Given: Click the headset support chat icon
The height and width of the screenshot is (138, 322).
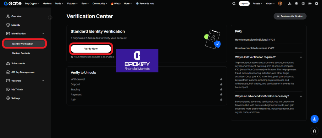Looking at the screenshot, I should coord(314,131).
